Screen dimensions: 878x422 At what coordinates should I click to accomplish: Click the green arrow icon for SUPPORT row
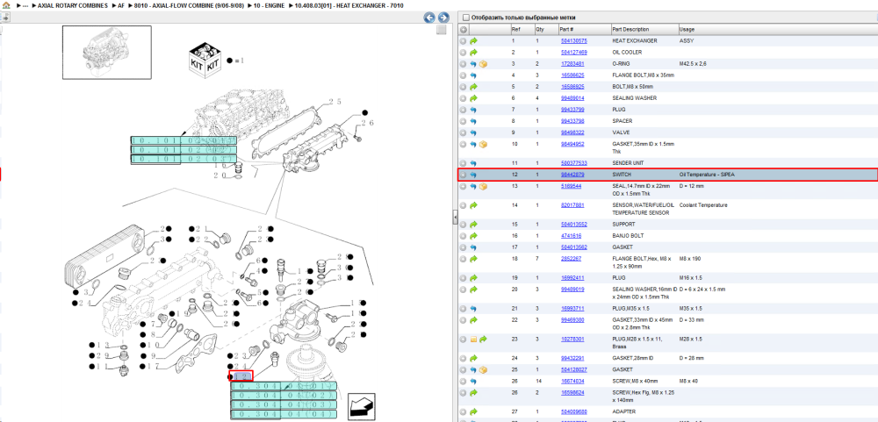tap(473, 225)
